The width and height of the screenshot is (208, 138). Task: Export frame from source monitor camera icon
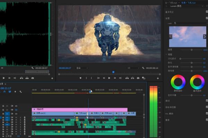[33, 78]
